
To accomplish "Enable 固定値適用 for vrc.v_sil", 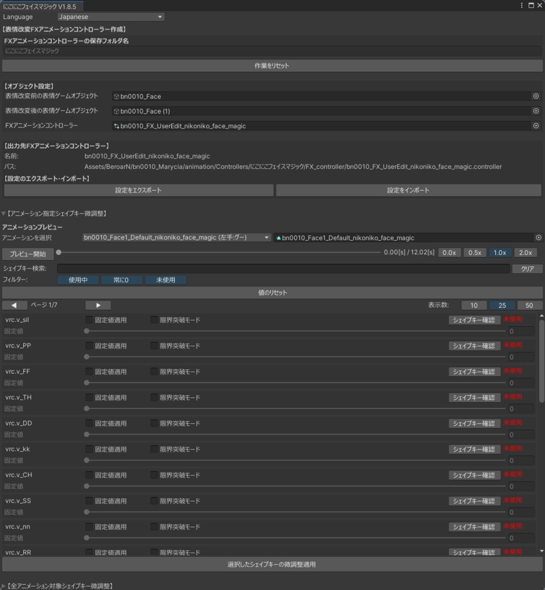I will point(89,320).
